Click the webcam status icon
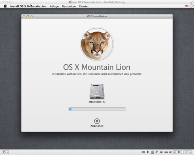This screenshot has height=155, width=194. point(152,152)
